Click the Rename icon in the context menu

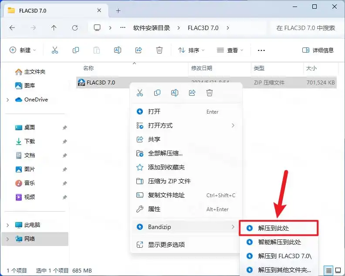click(x=175, y=93)
